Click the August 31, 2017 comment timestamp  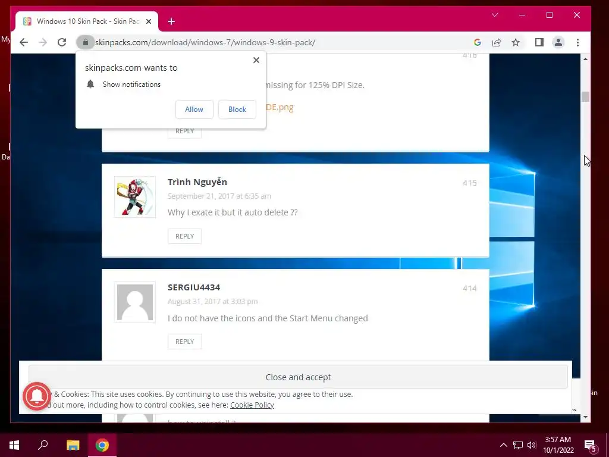[x=212, y=302]
